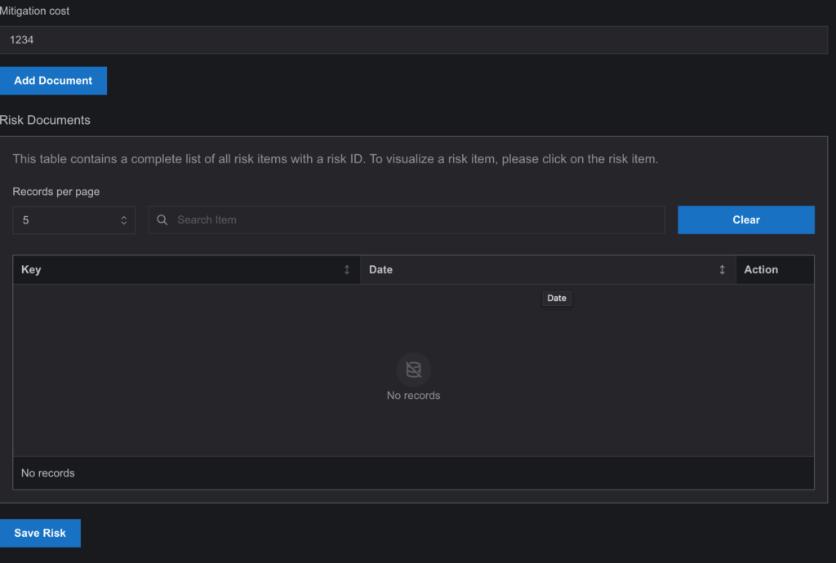836x563 pixels.
Task: Click the Save Risk button
Action: (40, 533)
